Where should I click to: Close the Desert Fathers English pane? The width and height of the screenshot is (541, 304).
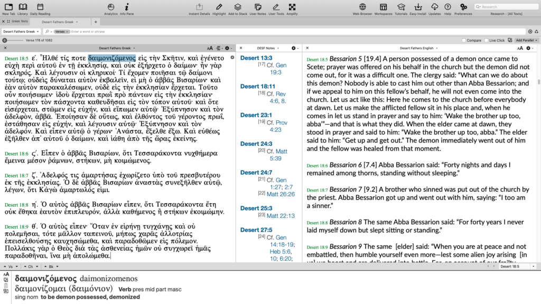pyautogui.click(x=307, y=48)
